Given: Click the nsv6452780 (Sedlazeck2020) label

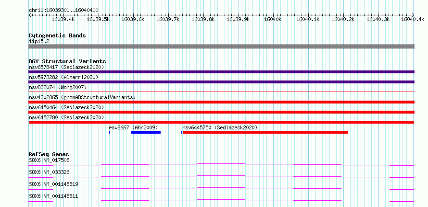Looking at the screenshot, I should pos(66,117).
